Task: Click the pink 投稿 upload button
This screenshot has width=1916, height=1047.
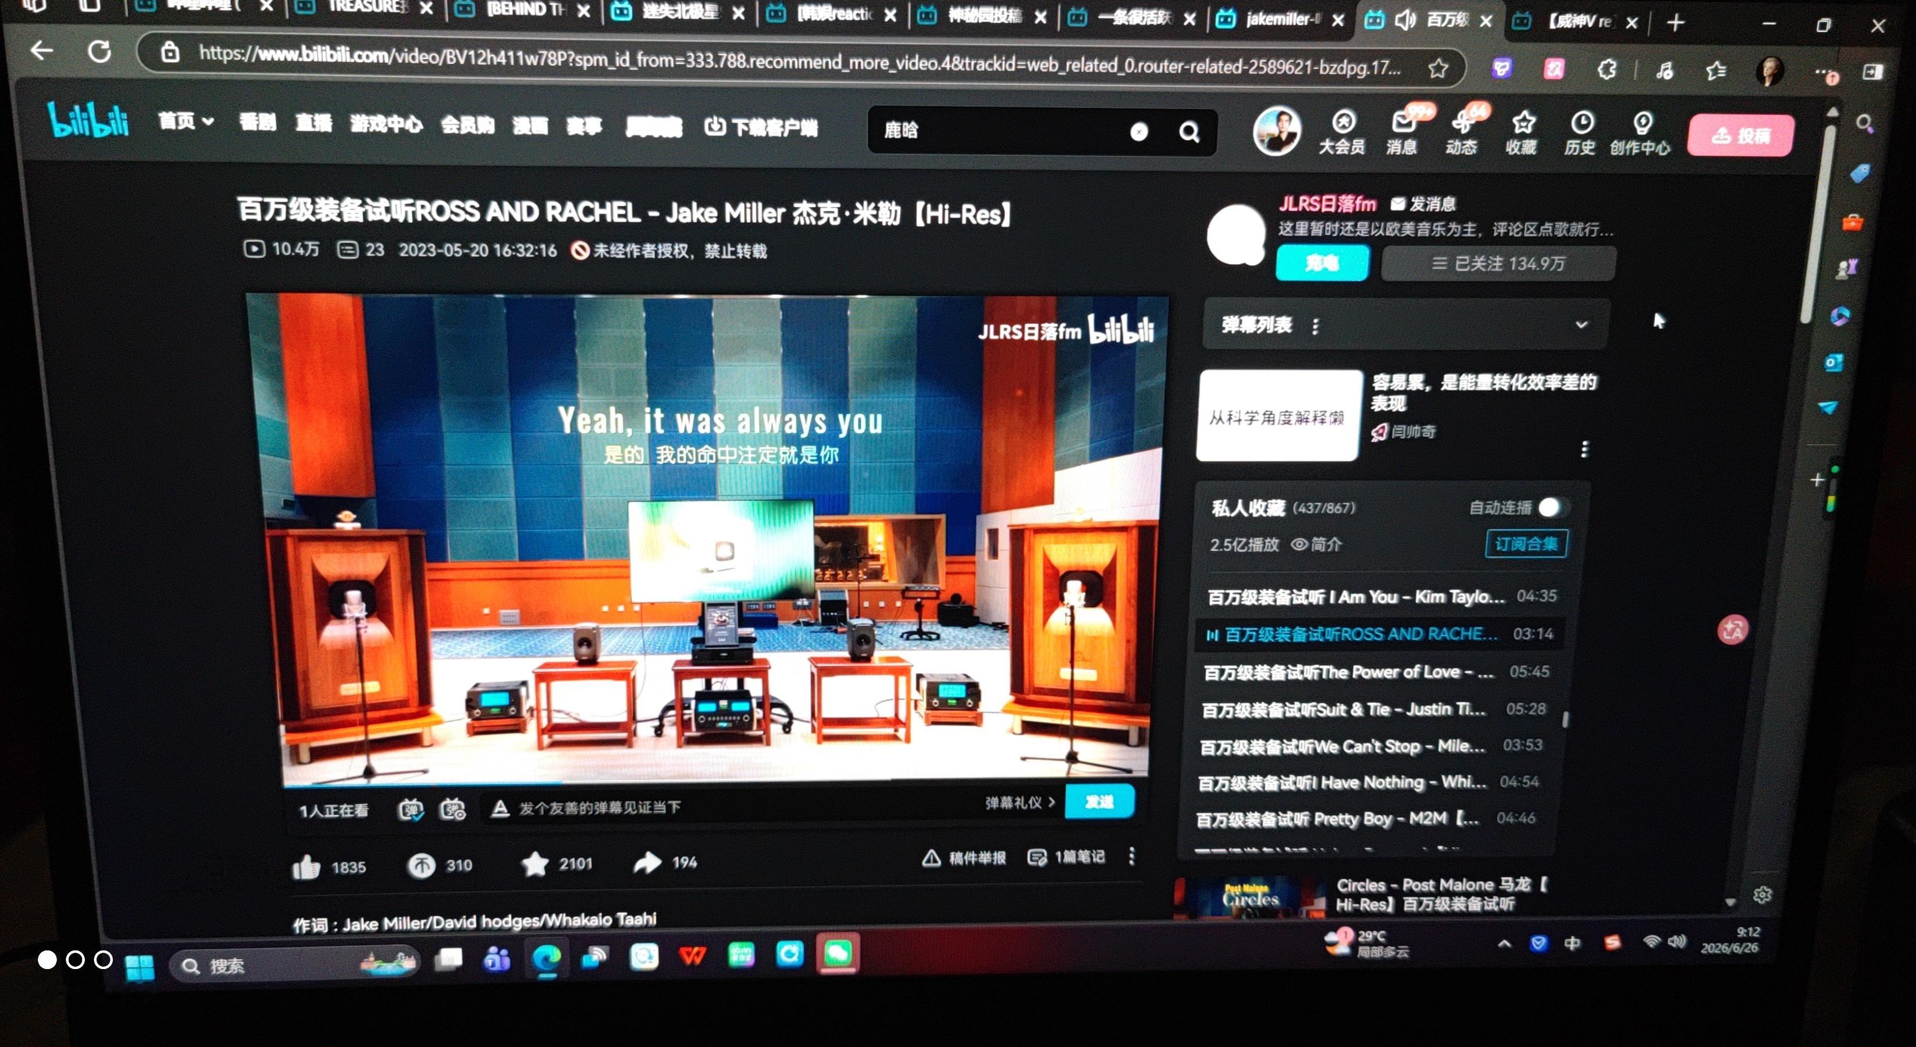Action: 1741,136
